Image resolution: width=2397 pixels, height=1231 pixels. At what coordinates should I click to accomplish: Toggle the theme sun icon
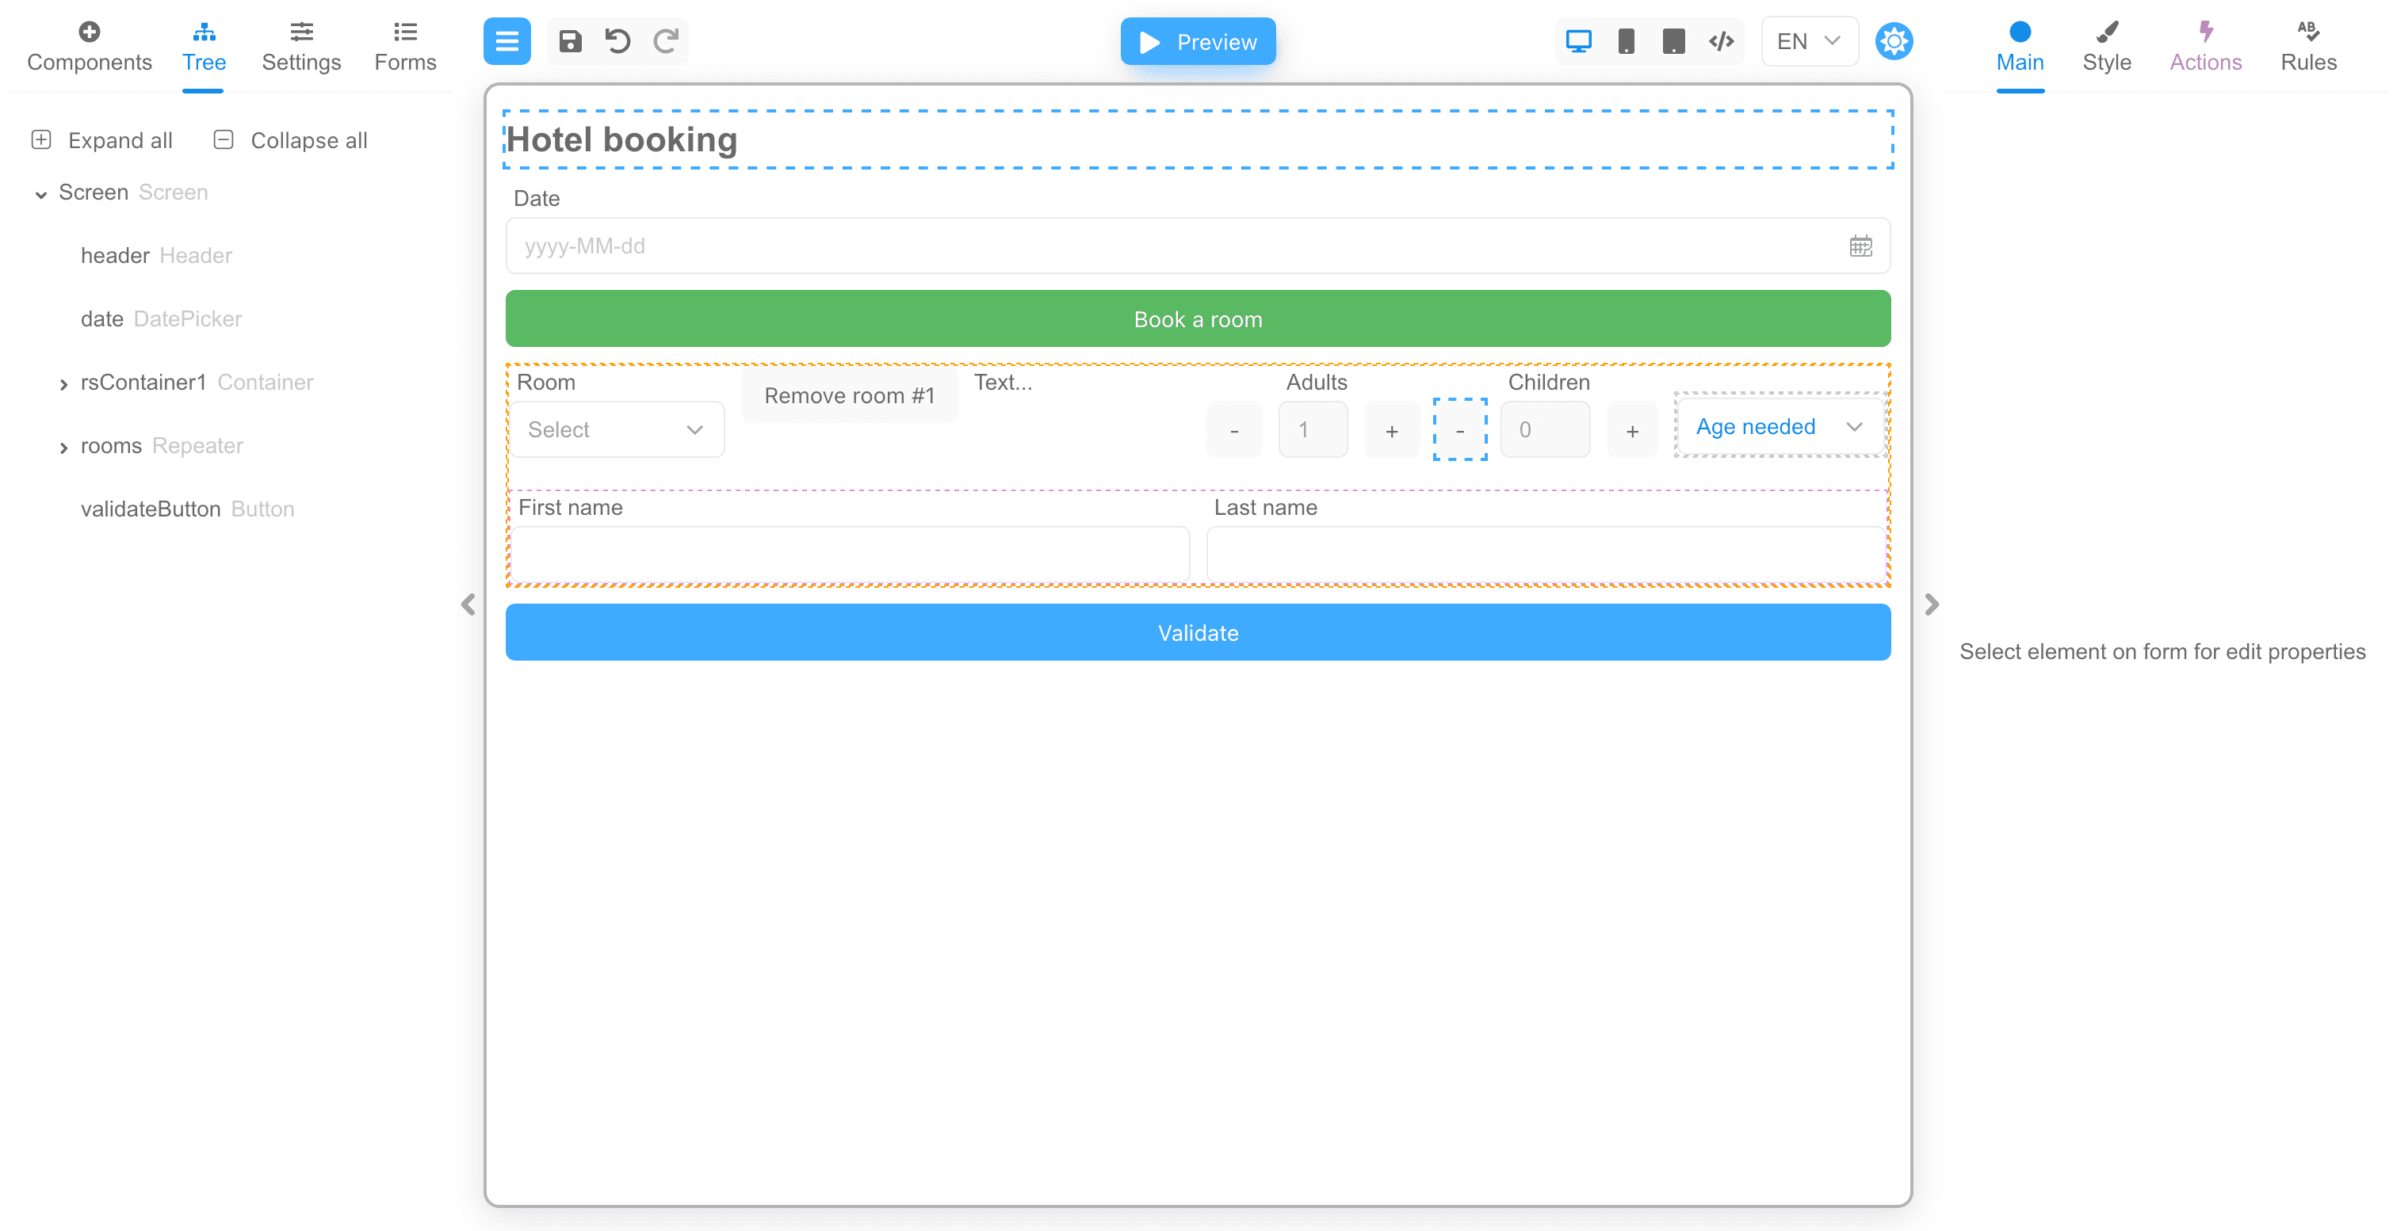pos(1893,41)
